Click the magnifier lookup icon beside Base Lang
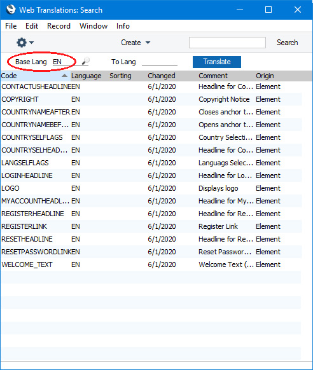The width and height of the screenshot is (313, 370). (x=86, y=62)
